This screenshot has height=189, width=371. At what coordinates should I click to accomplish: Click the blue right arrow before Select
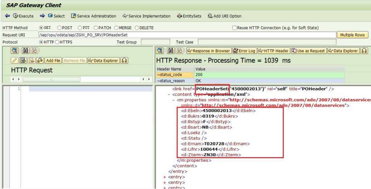coord(42,16)
